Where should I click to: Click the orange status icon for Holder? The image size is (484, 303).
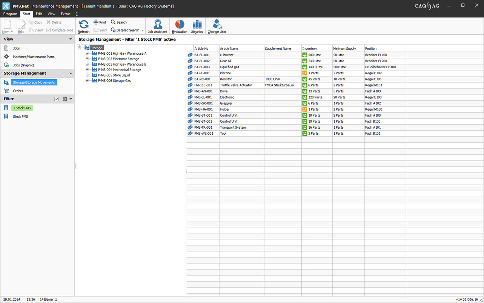(x=305, y=109)
